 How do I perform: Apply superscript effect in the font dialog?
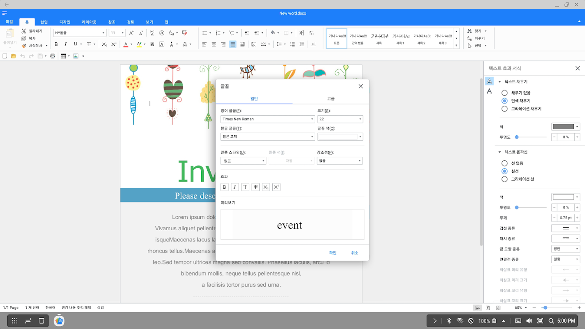tap(276, 187)
